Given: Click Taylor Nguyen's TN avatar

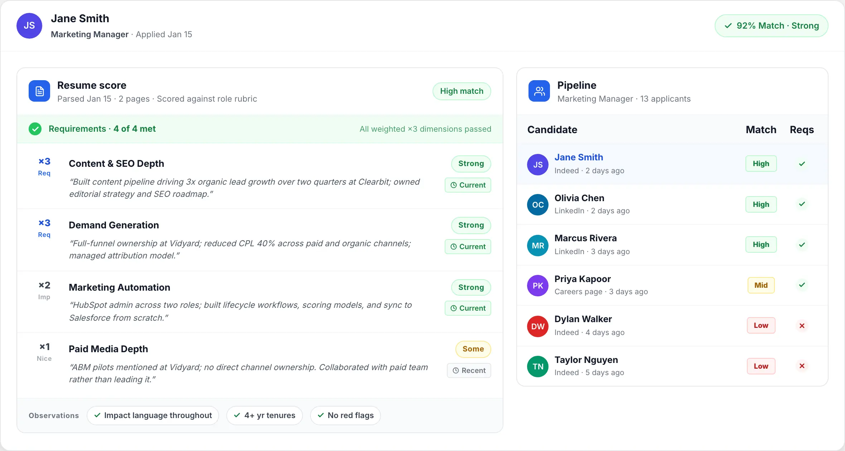Looking at the screenshot, I should tap(537, 367).
